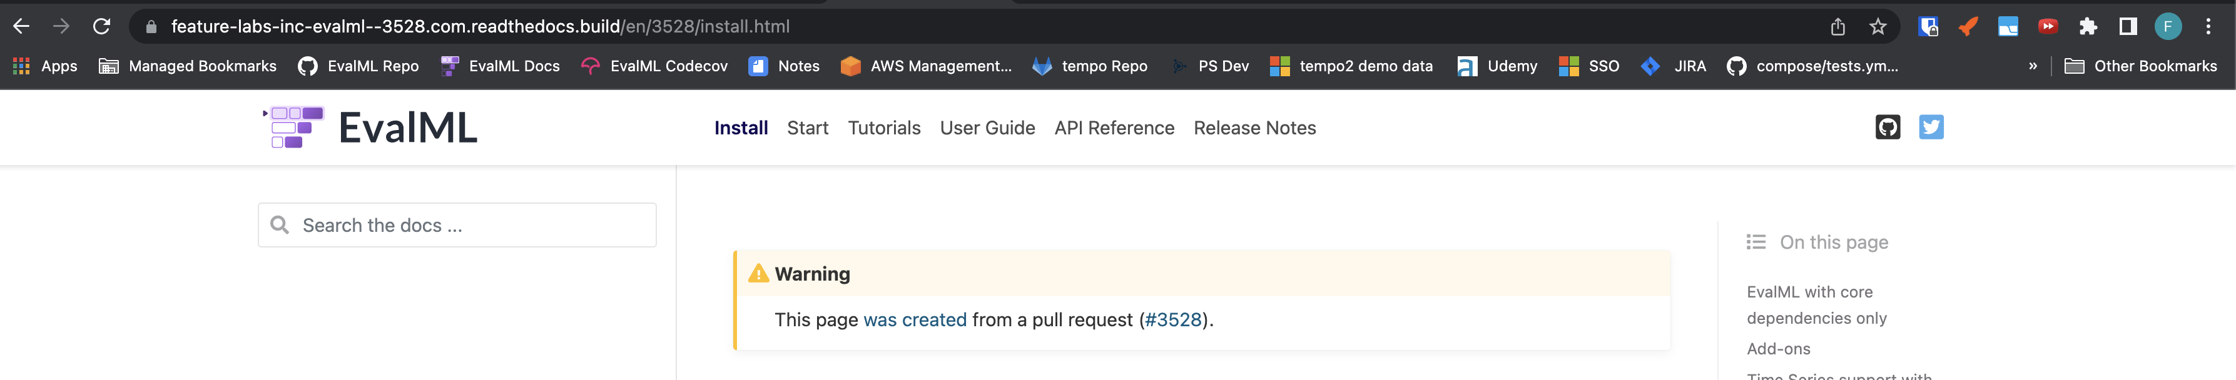Open the Twitter icon in docs header
Image resolution: width=2236 pixels, height=380 pixels.
pos(1931,127)
